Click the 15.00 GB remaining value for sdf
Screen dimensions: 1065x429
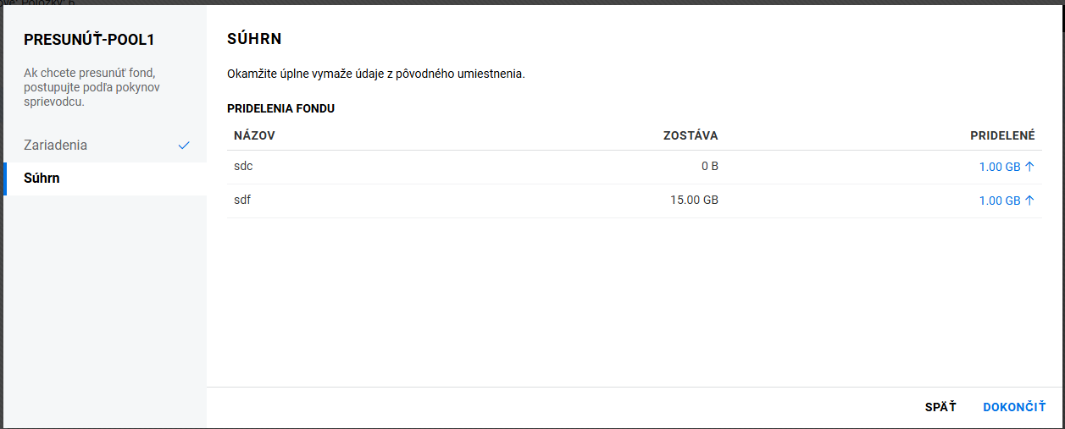(692, 201)
